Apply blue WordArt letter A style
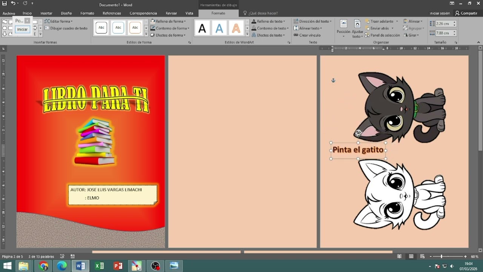Image resolution: width=483 pixels, height=272 pixels. pos(219,28)
